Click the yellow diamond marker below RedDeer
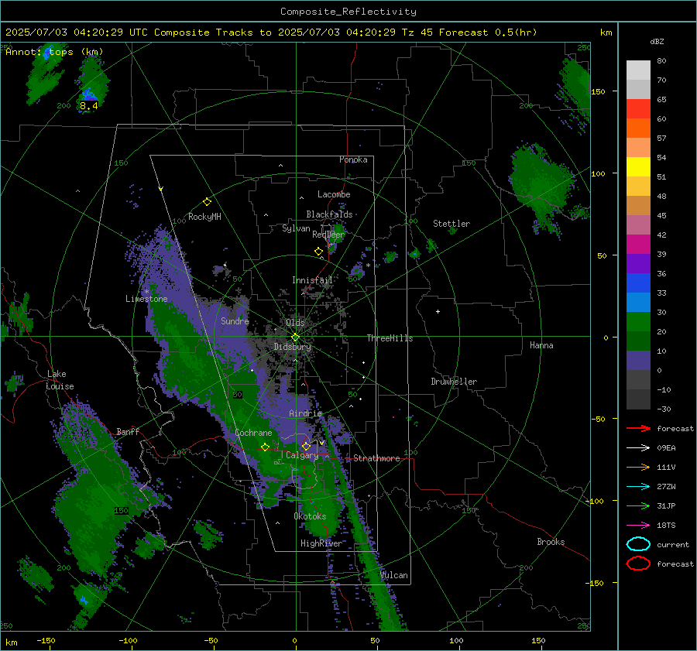Image resolution: width=697 pixels, height=651 pixels. click(x=319, y=252)
